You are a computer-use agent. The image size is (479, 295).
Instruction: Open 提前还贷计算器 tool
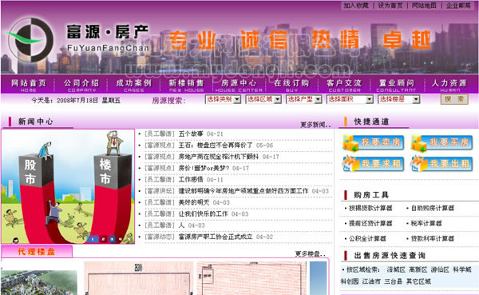tap(370, 223)
